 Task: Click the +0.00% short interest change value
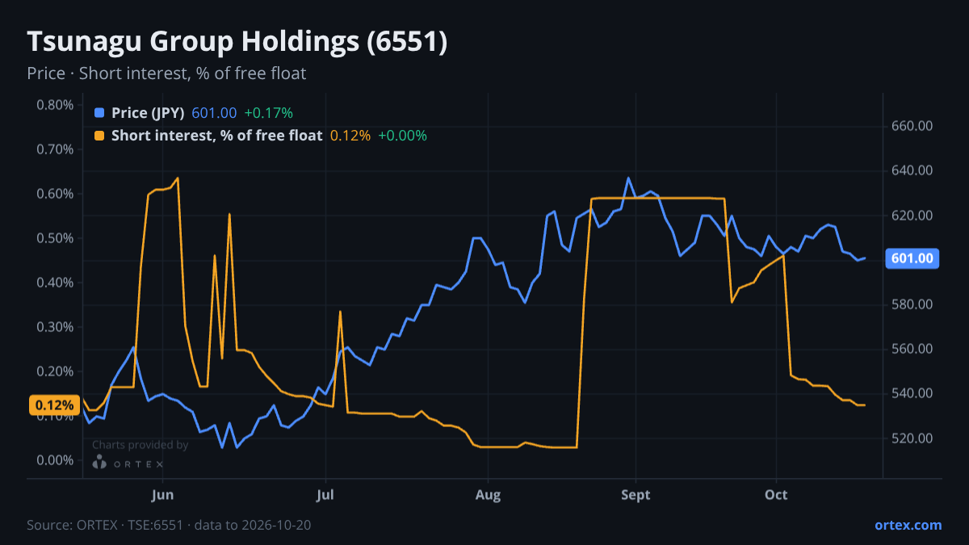(x=402, y=136)
